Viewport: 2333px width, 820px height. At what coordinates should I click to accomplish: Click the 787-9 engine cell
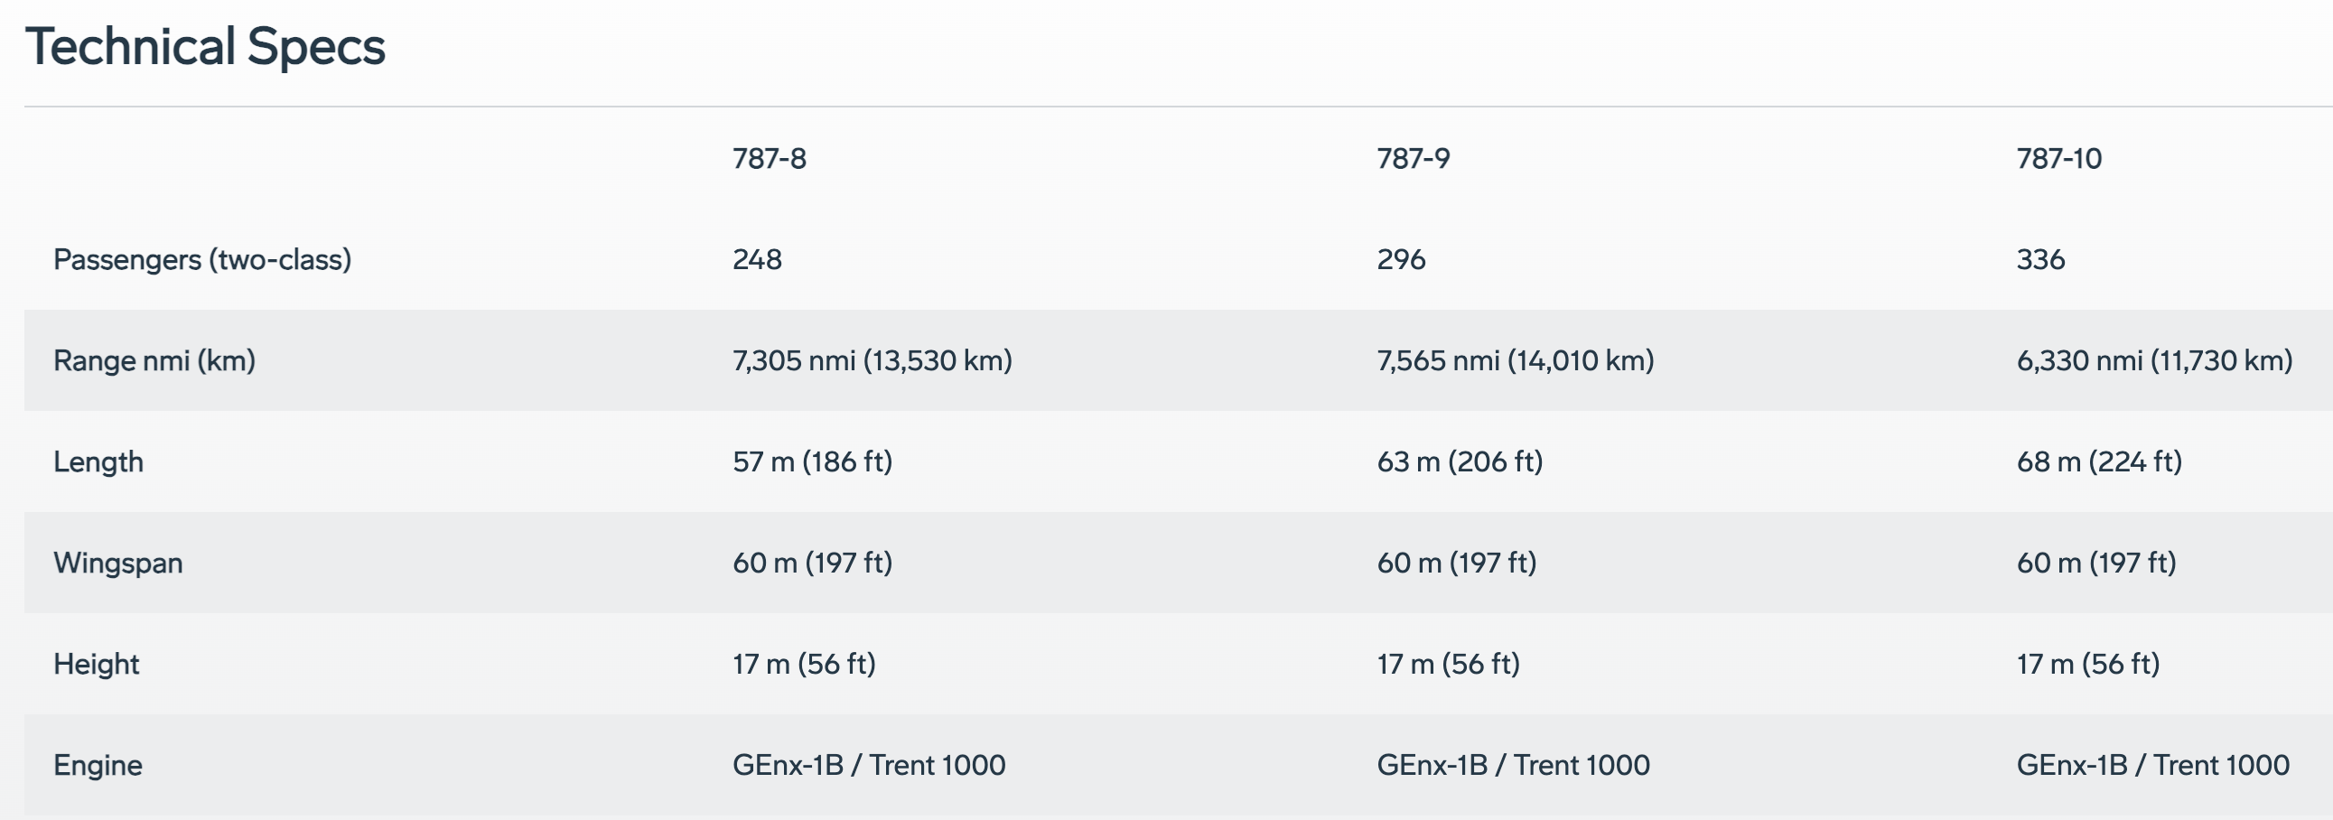pyautogui.click(x=1514, y=766)
